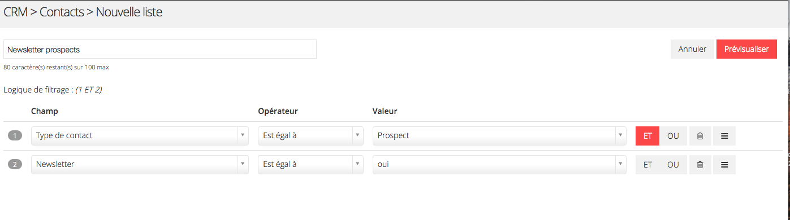
Task: Select the row 2 number badge
Action: (15, 164)
